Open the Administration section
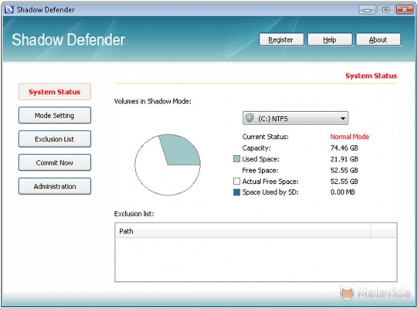 pyautogui.click(x=55, y=186)
